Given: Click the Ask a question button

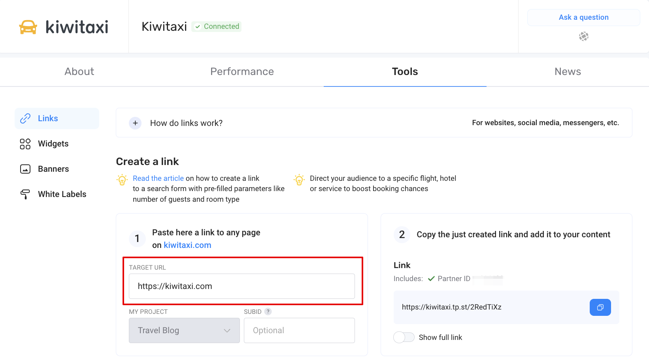Looking at the screenshot, I should point(583,17).
